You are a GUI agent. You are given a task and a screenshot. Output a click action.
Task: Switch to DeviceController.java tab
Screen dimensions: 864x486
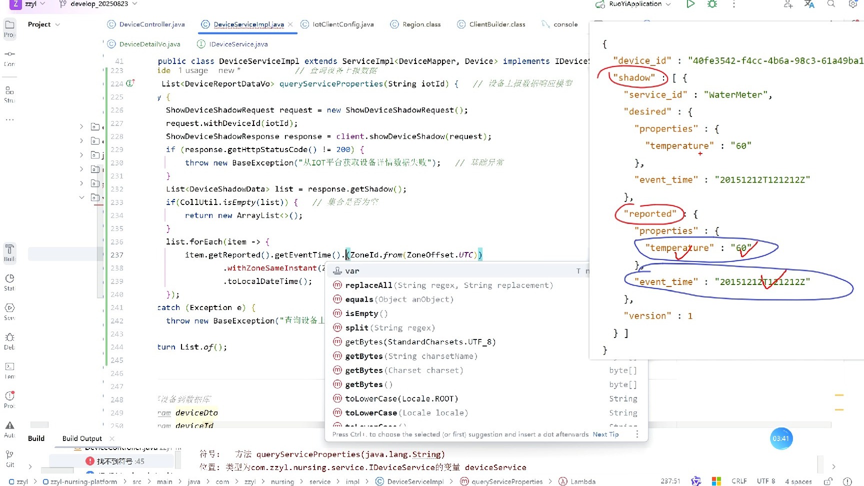146,24
